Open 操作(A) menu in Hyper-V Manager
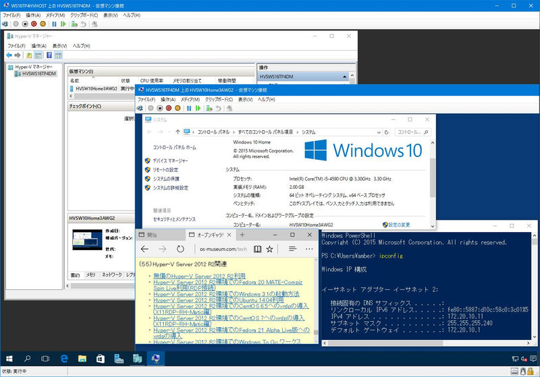The image size is (540, 377). click(x=39, y=46)
